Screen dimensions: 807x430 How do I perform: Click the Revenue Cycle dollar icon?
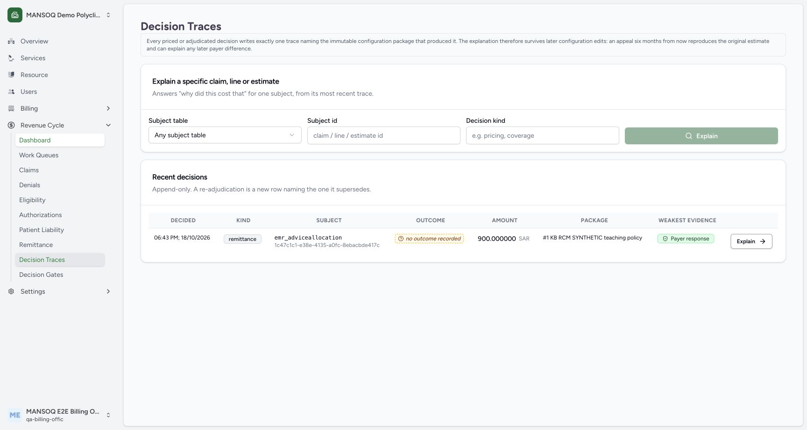pyautogui.click(x=11, y=126)
